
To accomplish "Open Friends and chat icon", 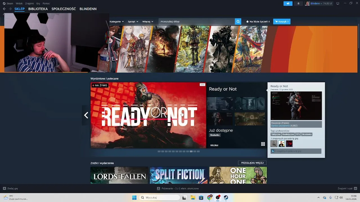I will click(355, 189).
